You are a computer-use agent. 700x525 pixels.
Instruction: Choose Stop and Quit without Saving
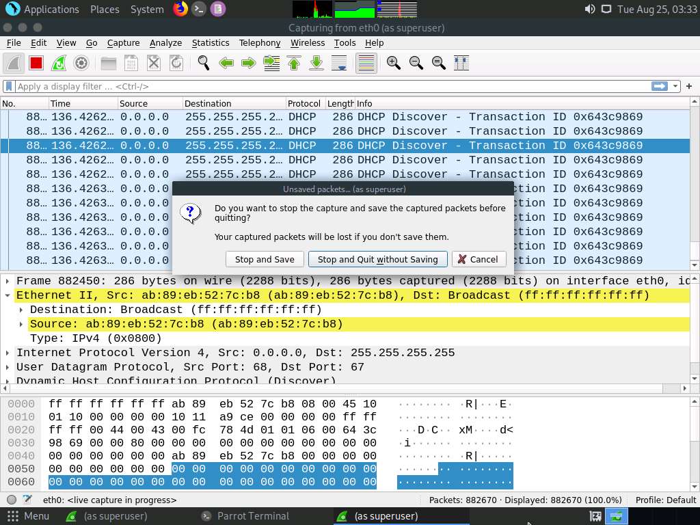point(377,259)
